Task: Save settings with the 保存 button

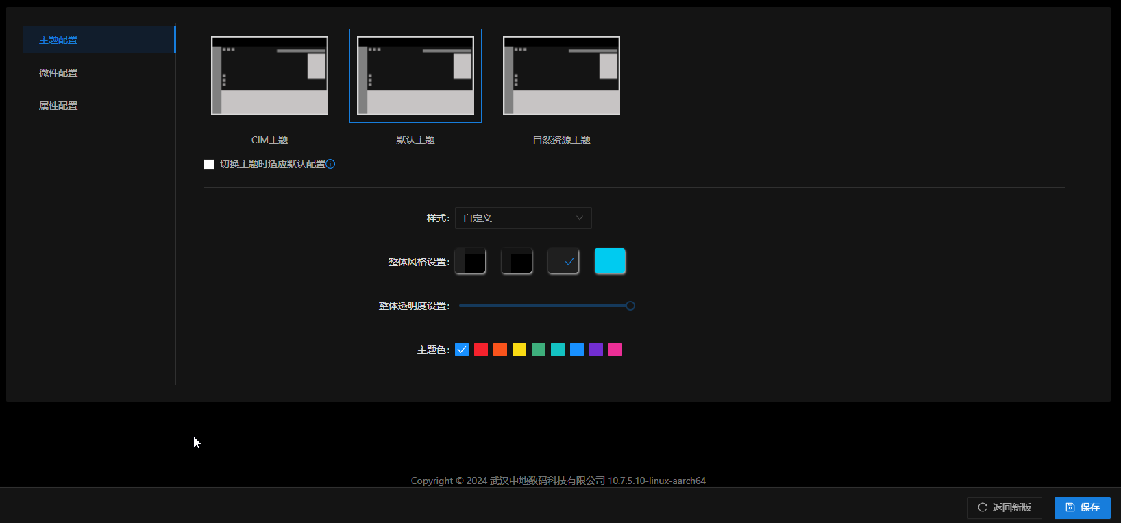Action: (x=1083, y=507)
